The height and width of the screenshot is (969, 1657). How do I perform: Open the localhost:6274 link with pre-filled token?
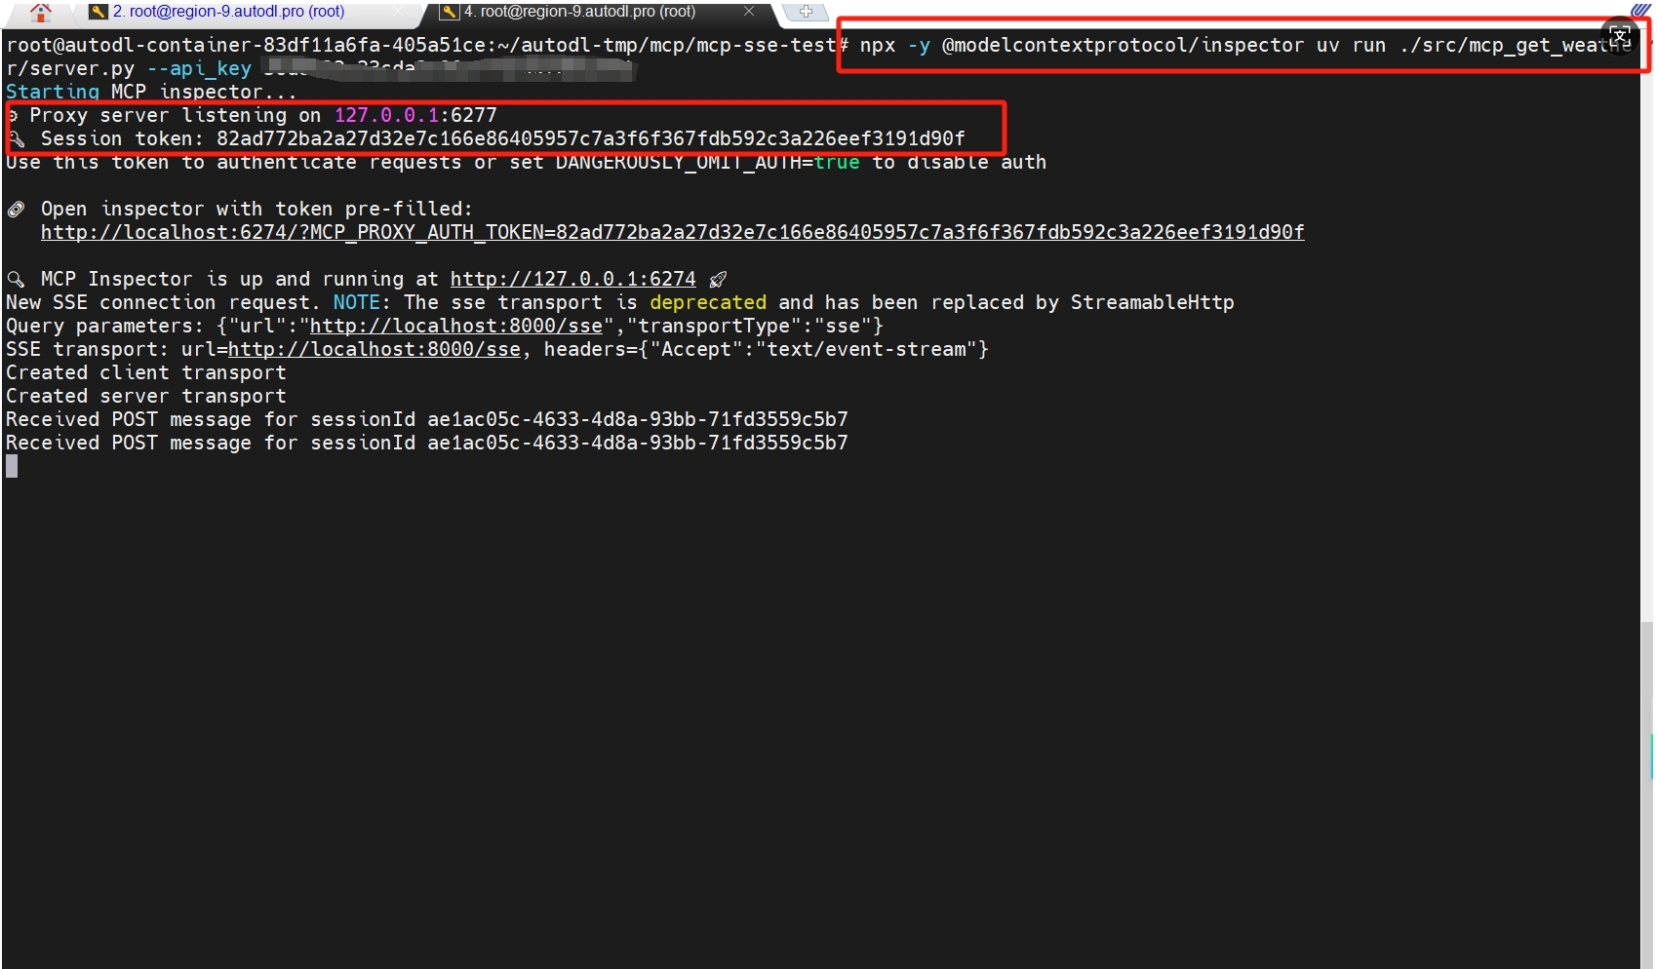click(672, 232)
